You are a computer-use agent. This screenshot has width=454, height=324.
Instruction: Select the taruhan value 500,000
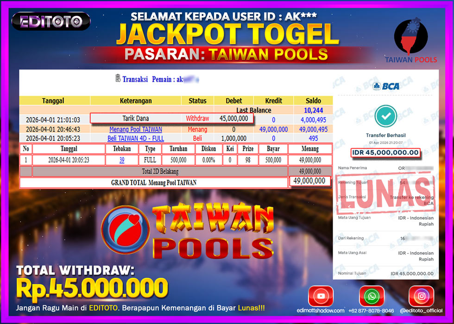[x=178, y=160]
